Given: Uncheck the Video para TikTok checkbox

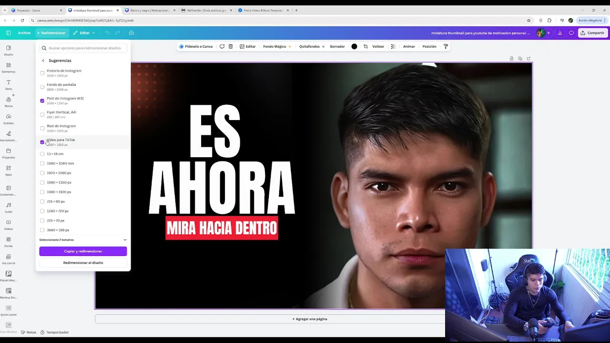Looking at the screenshot, I should tap(42, 142).
